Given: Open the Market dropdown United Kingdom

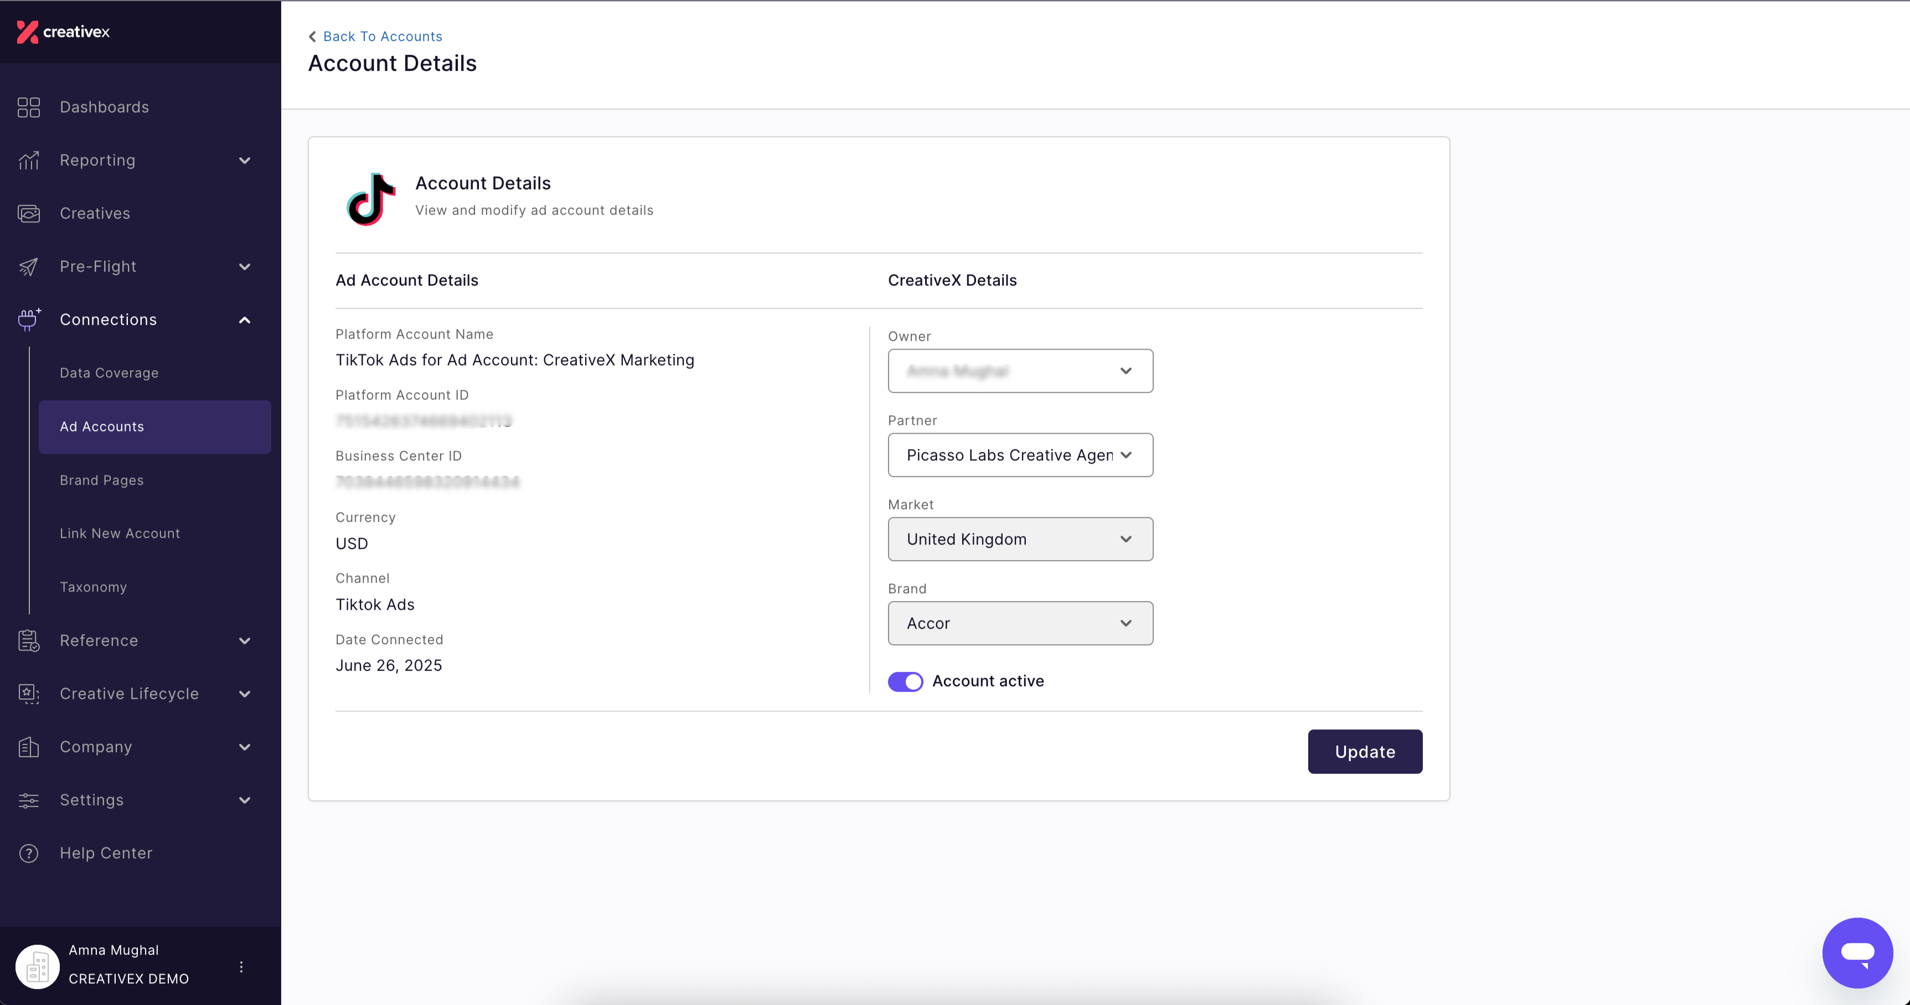Looking at the screenshot, I should click(1020, 539).
